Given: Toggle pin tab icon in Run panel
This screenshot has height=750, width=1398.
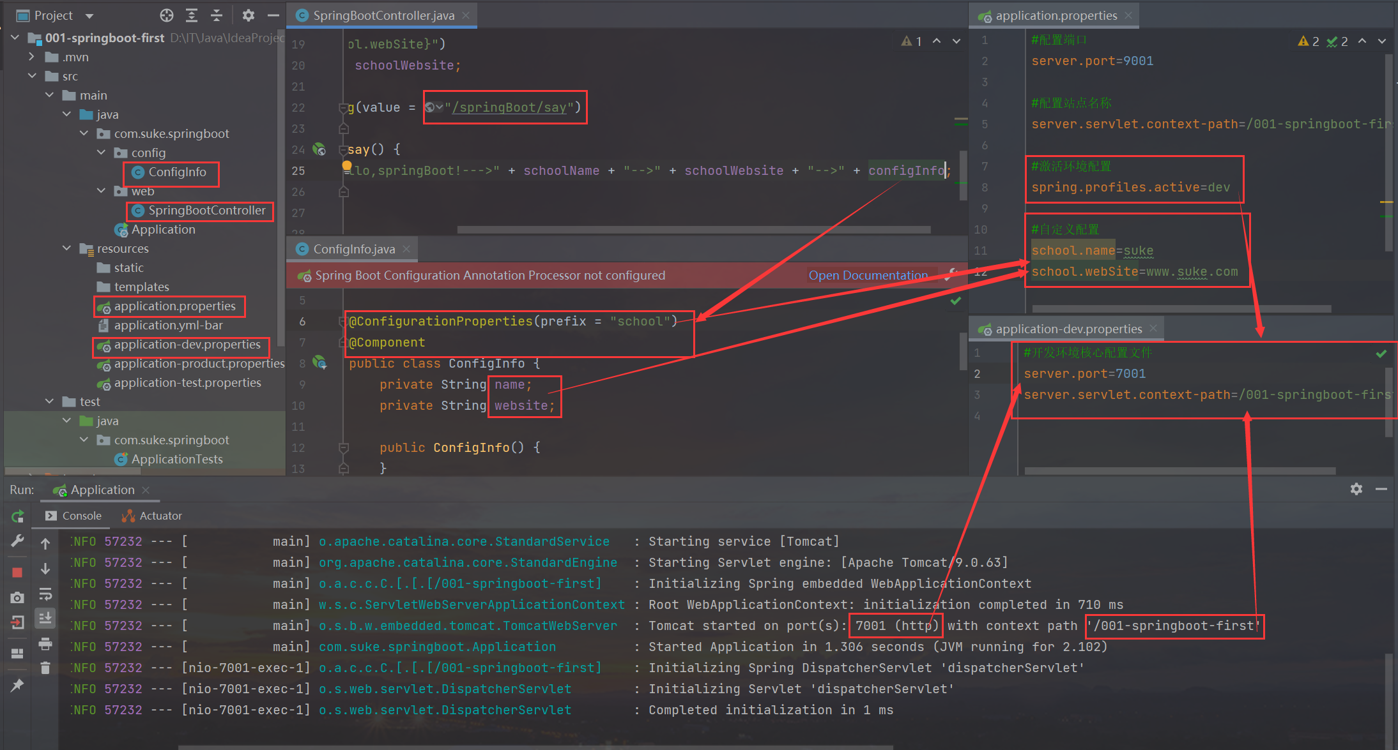Looking at the screenshot, I should [17, 685].
